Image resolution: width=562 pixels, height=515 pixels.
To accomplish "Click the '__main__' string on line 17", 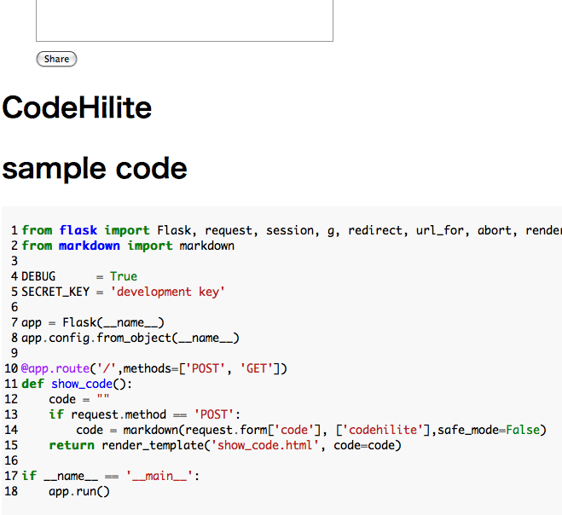I will (159, 476).
